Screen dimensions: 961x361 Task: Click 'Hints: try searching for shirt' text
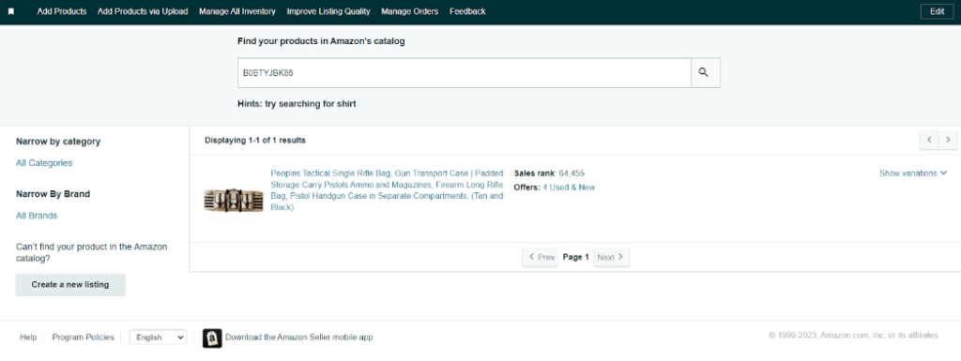(297, 104)
